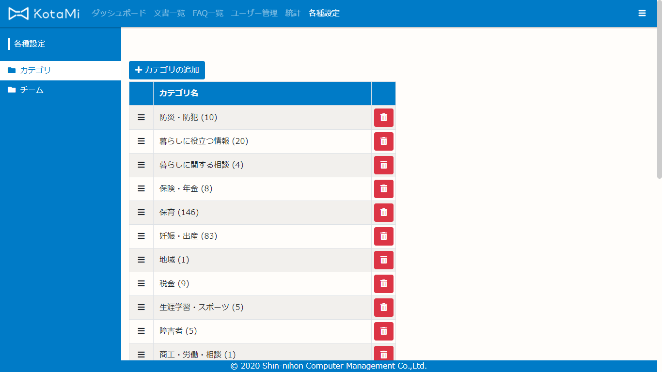Click drag handle for 生涯学習・スポーツ

[x=141, y=308]
